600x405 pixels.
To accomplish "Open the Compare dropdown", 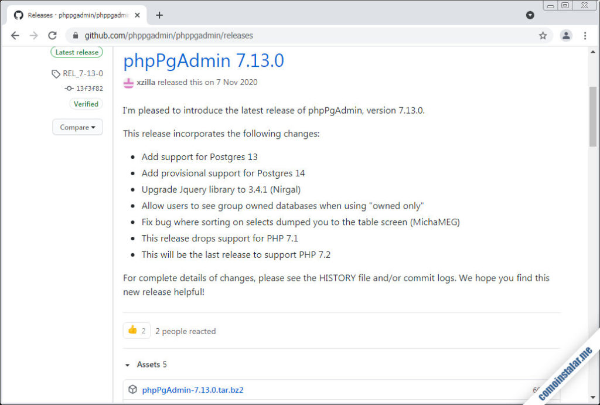I will 77,127.
